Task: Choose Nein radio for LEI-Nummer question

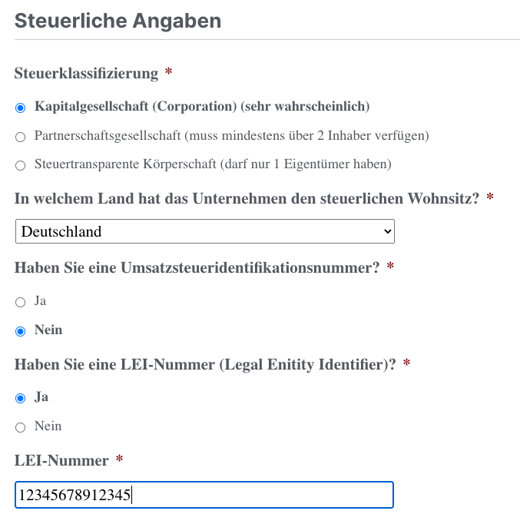Action: [21, 427]
